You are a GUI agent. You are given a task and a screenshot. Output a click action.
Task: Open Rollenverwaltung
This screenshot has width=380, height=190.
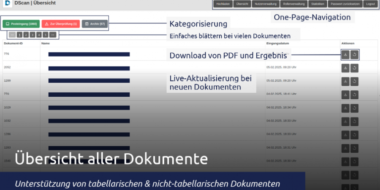click(294, 4)
